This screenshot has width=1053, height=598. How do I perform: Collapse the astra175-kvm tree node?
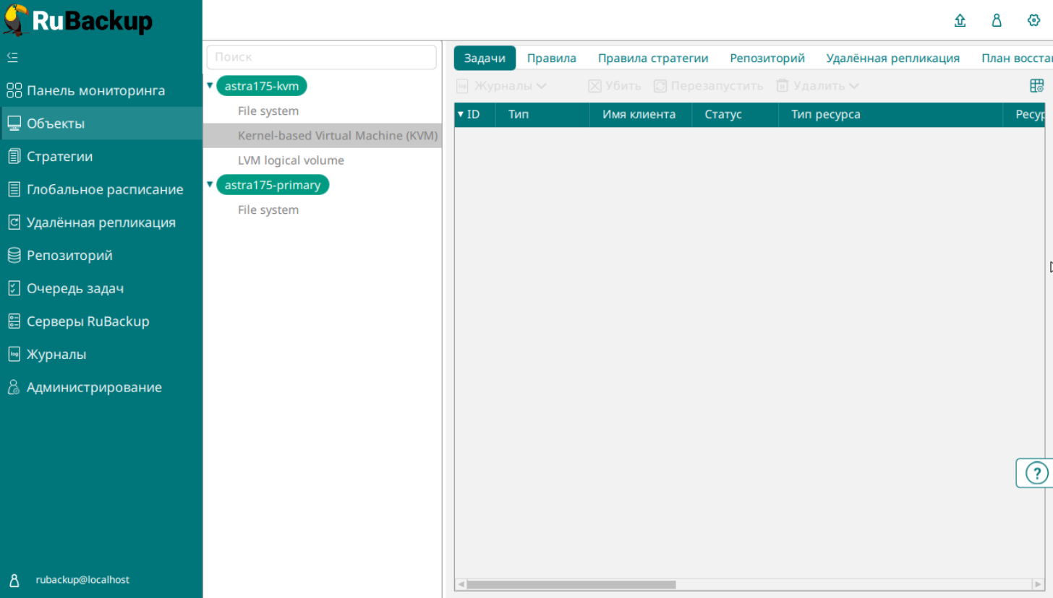pos(210,86)
